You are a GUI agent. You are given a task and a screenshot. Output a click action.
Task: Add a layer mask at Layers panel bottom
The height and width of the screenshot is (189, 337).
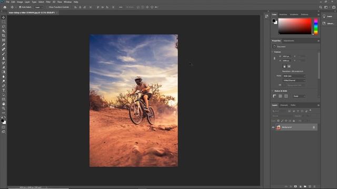click(295, 186)
